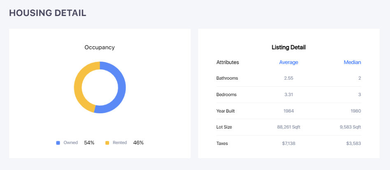Click the median lot size 9,583 Sqft
Viewport: 390px width, 170px height.
point(350,127)
